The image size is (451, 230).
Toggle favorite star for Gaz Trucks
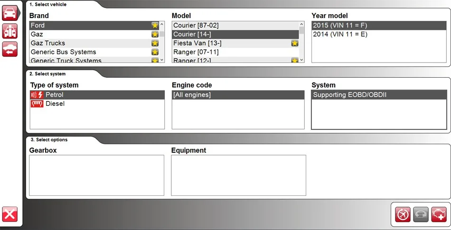(x=155, y=43)
